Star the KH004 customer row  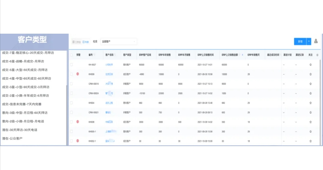pyautogui.click(x=311, y=103)
